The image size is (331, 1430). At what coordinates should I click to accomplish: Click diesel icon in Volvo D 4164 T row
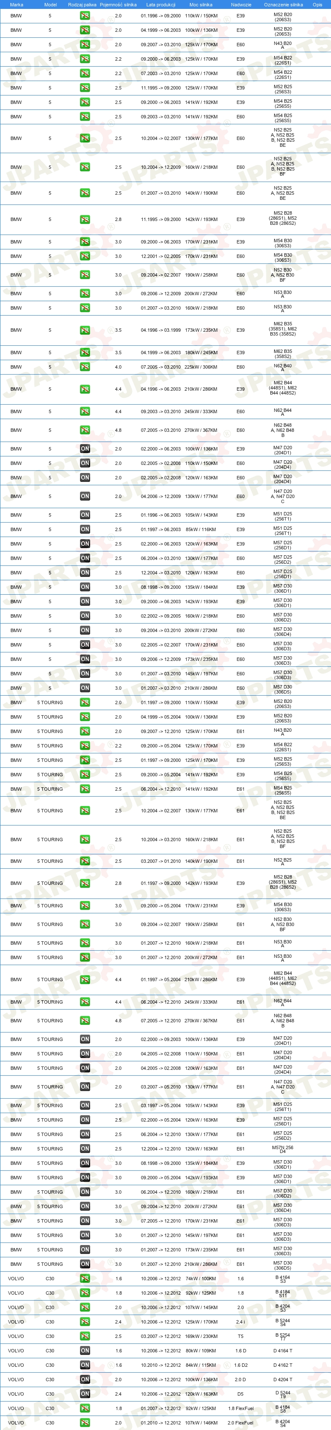(85, 1351)
